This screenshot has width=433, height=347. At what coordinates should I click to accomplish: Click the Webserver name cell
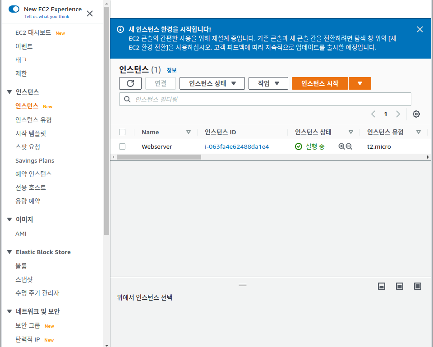[157, 146]
